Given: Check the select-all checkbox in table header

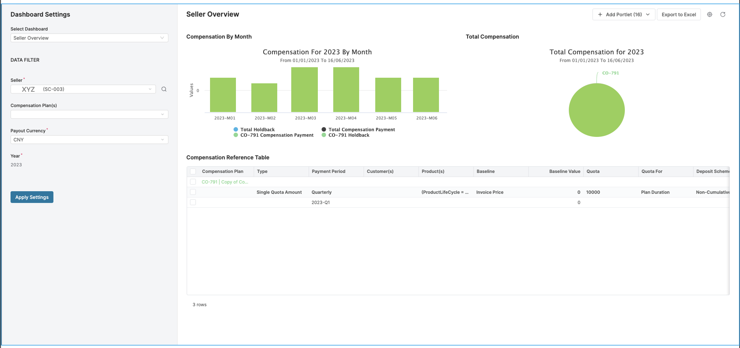Looking at the screenshot, I should (193, 172).
